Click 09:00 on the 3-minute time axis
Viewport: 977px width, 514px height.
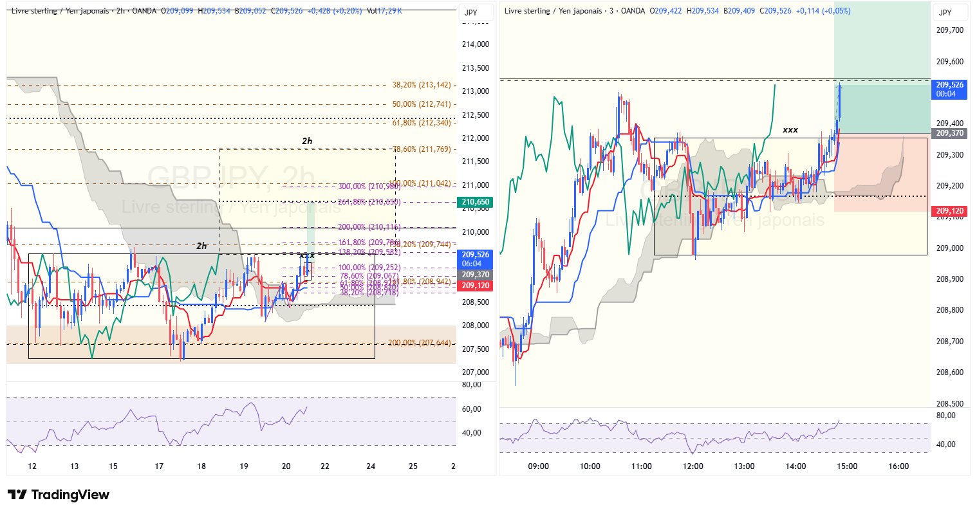pos(539,466)
